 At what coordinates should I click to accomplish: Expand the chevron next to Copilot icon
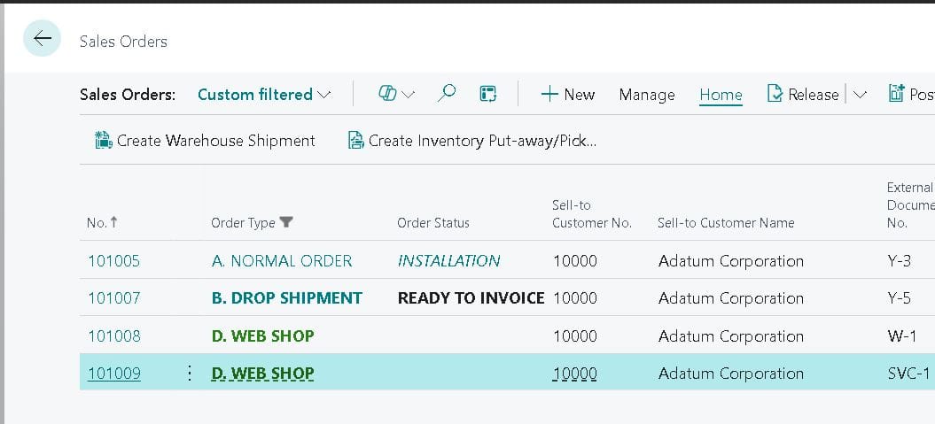pos(408,94)
